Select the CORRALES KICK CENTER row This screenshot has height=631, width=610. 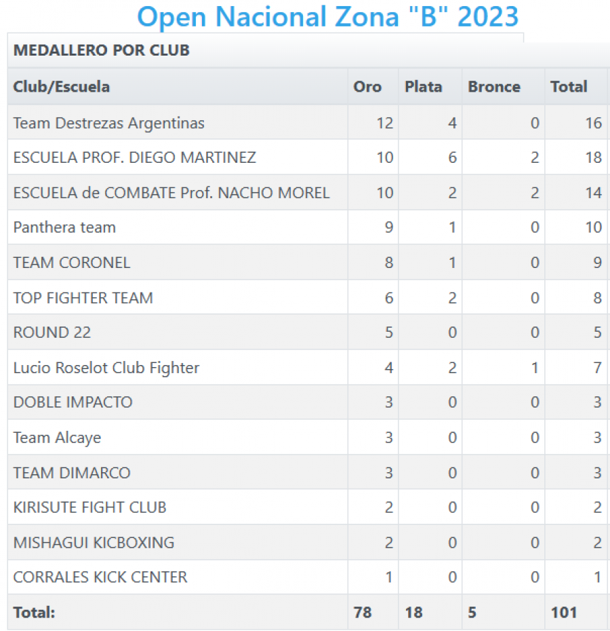tap(308, 577)
